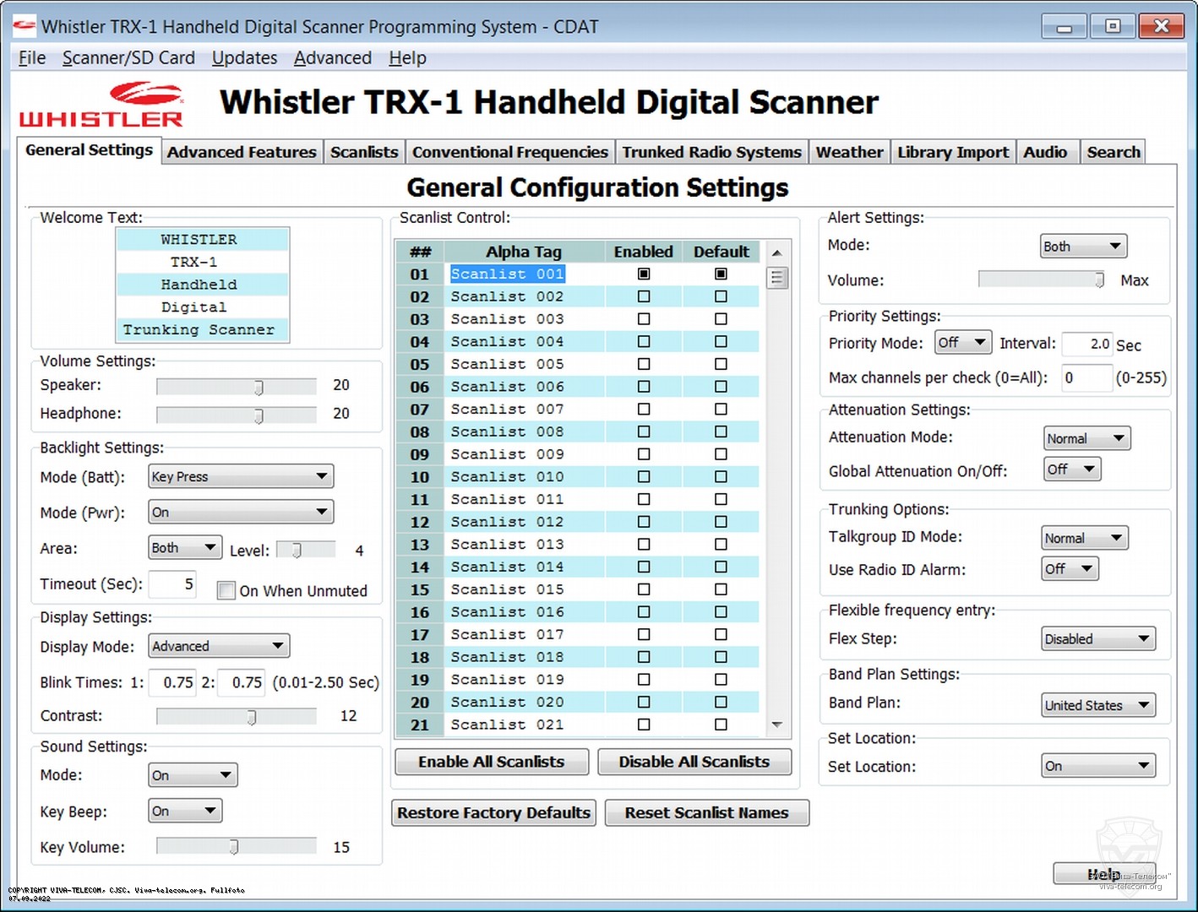Toggle the Enabled checkbox for Scanlist 010
Screen dimensions: 1198x912
[644, 476]
